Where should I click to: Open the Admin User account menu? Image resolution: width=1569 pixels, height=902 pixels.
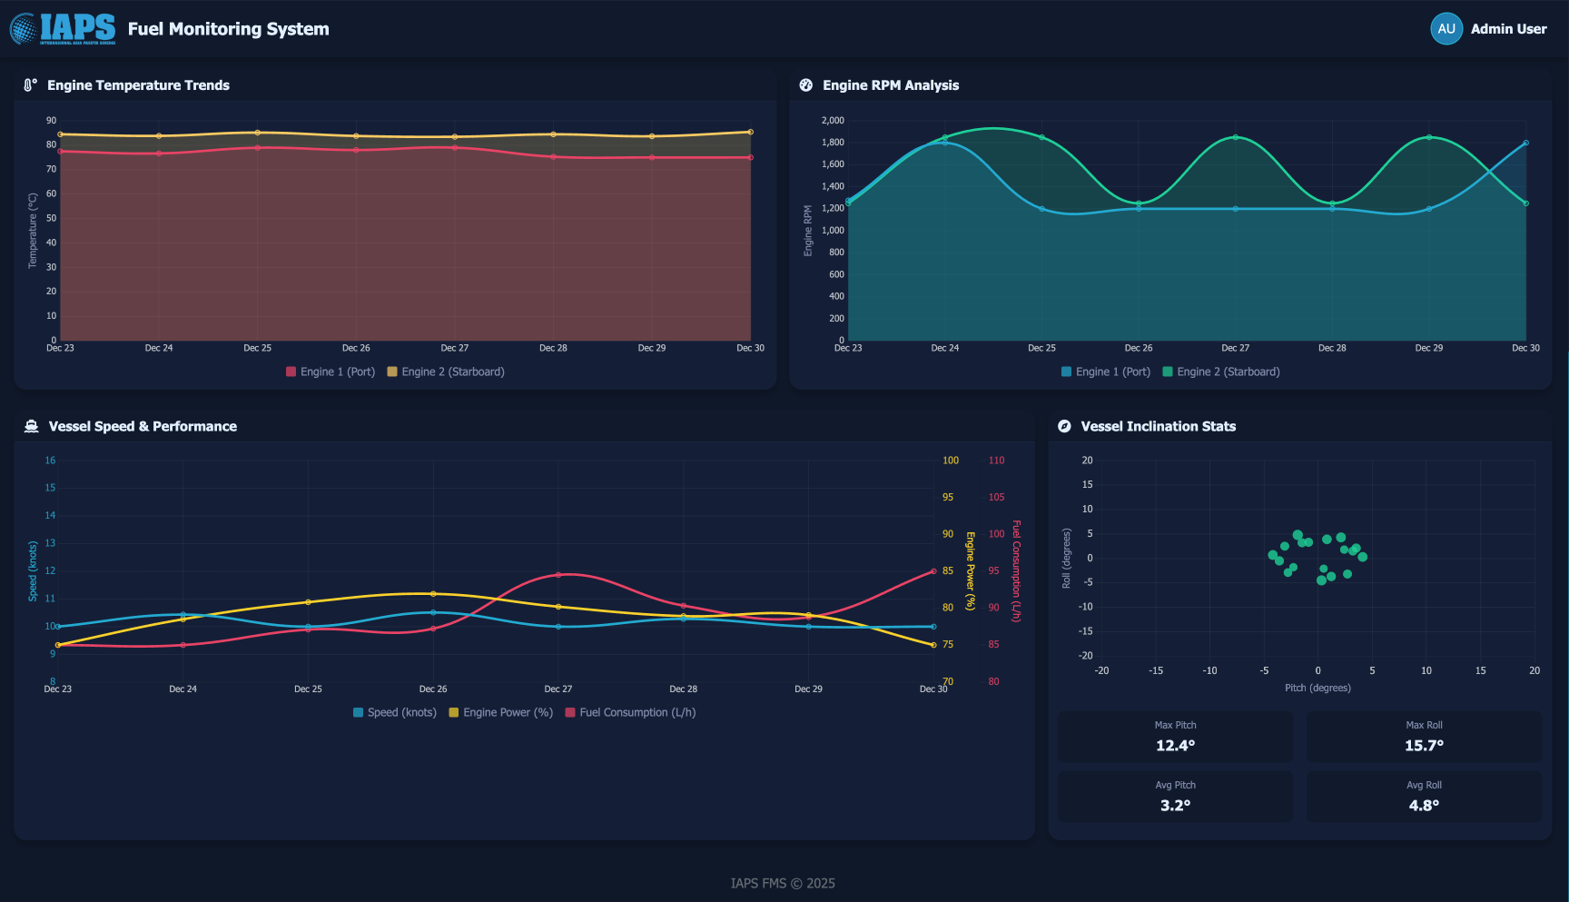1508,29
